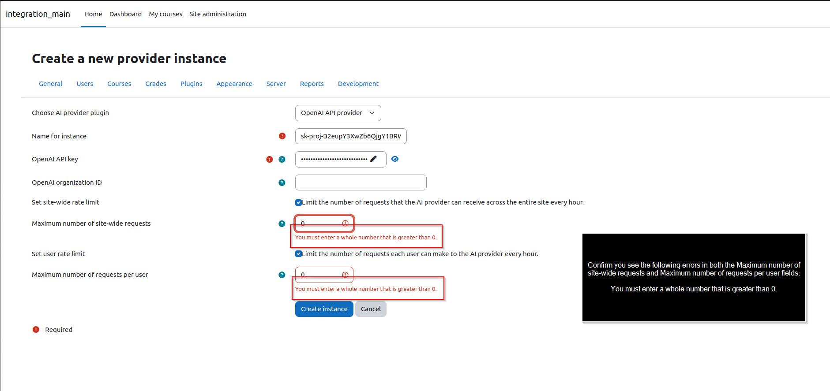Focus the OpenAI API key password field
This screenshot has width=830, height=391.
point(341,160)
